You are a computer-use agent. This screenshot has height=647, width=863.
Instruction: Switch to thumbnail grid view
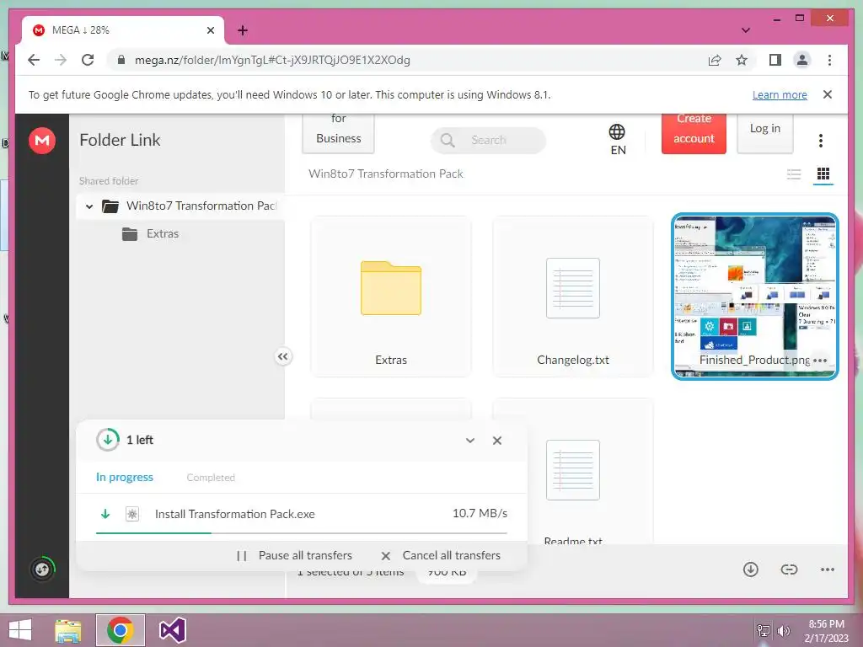[823, 174]
